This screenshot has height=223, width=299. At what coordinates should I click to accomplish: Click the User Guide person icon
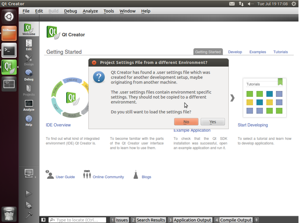pos(50,174)
